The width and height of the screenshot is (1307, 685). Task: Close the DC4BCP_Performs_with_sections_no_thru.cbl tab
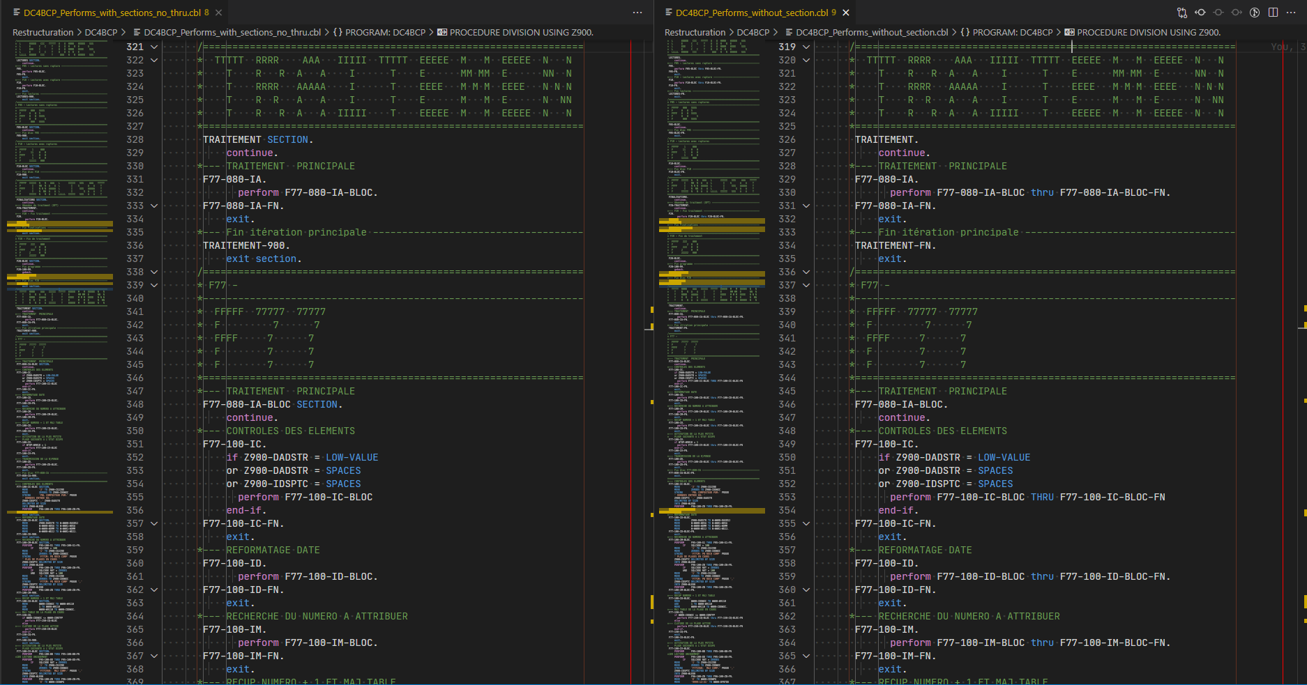(x=219, y=13)
